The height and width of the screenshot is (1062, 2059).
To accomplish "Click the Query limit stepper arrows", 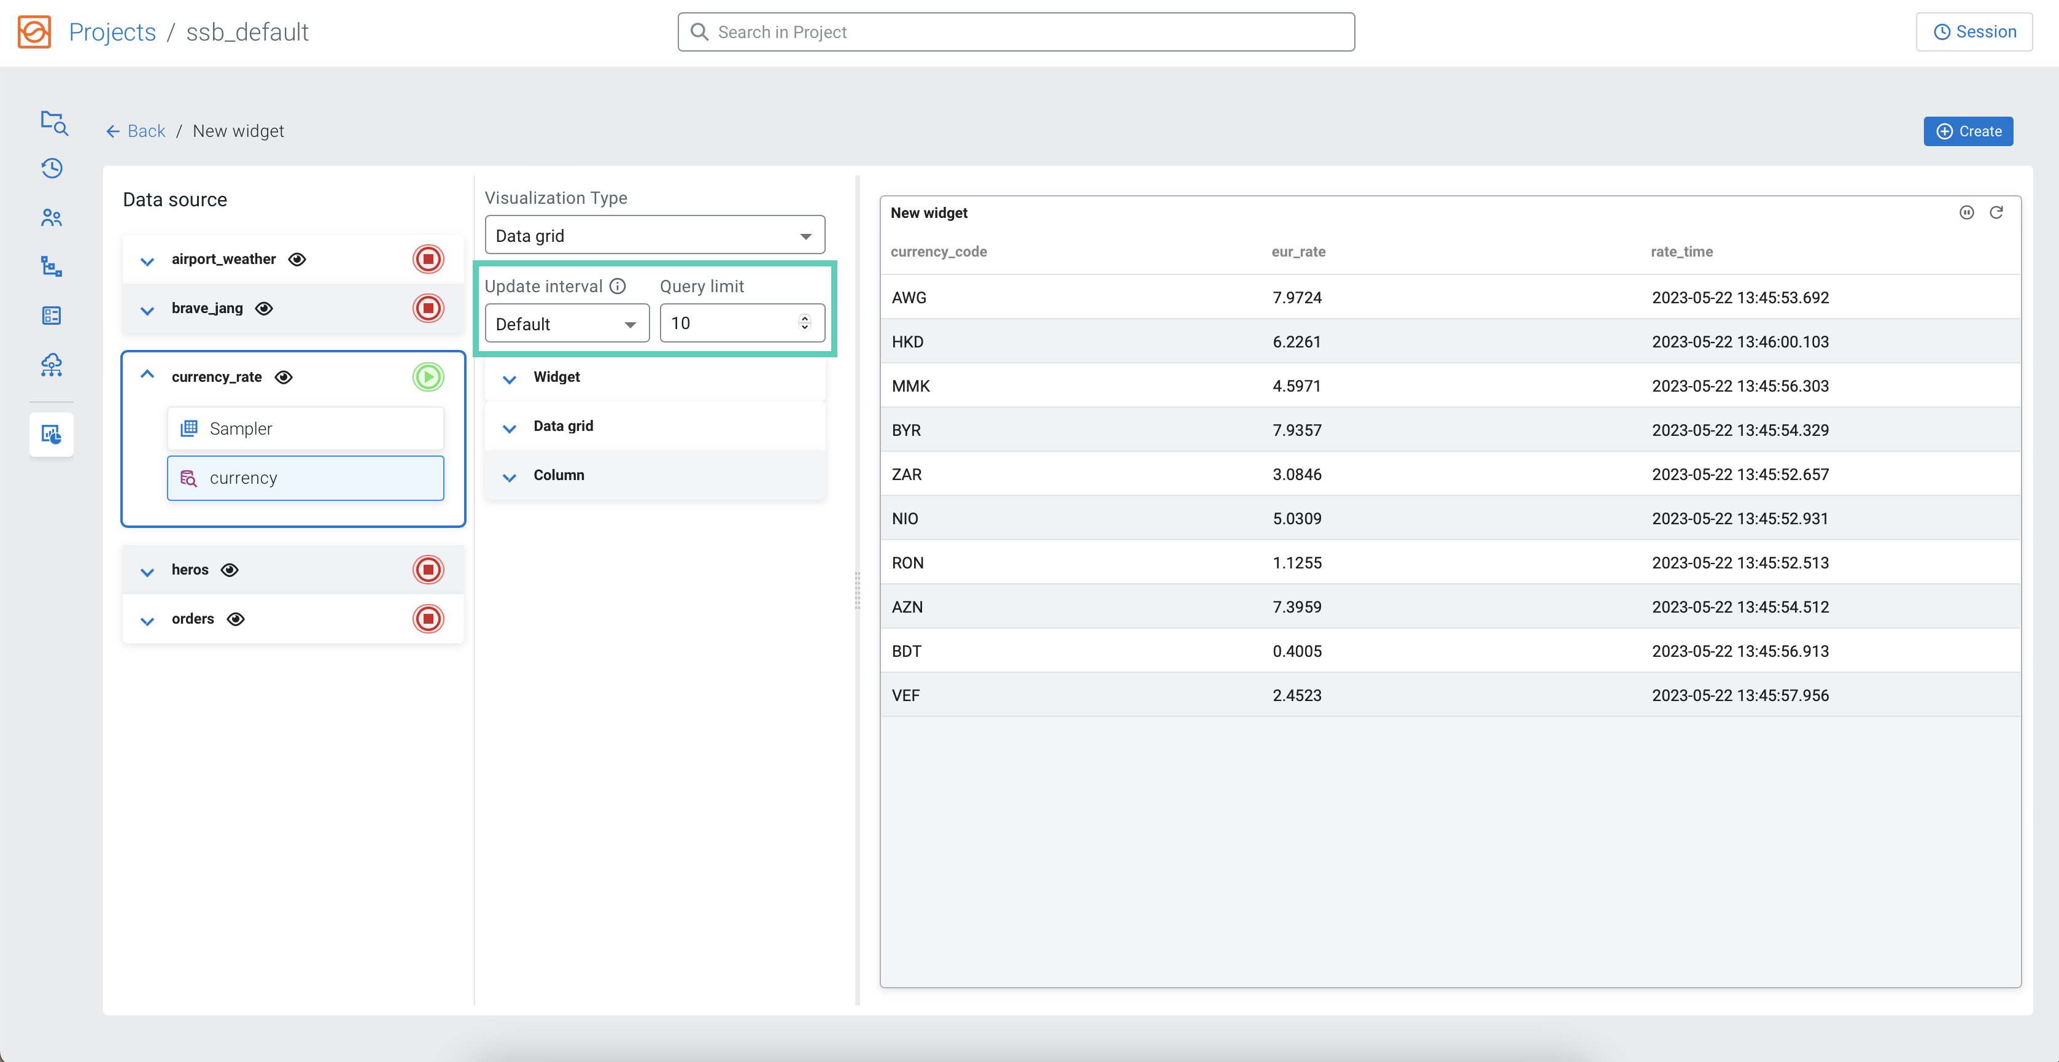I will click(804, 322).
